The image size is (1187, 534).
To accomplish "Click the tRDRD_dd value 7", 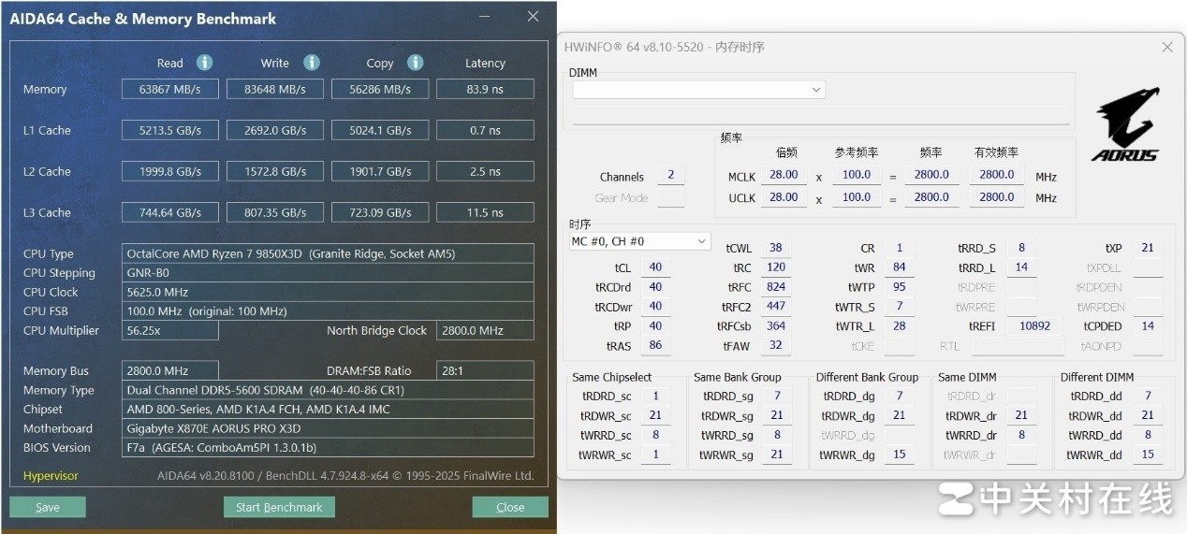I will pyautogui.click(x=1148, y=396).
